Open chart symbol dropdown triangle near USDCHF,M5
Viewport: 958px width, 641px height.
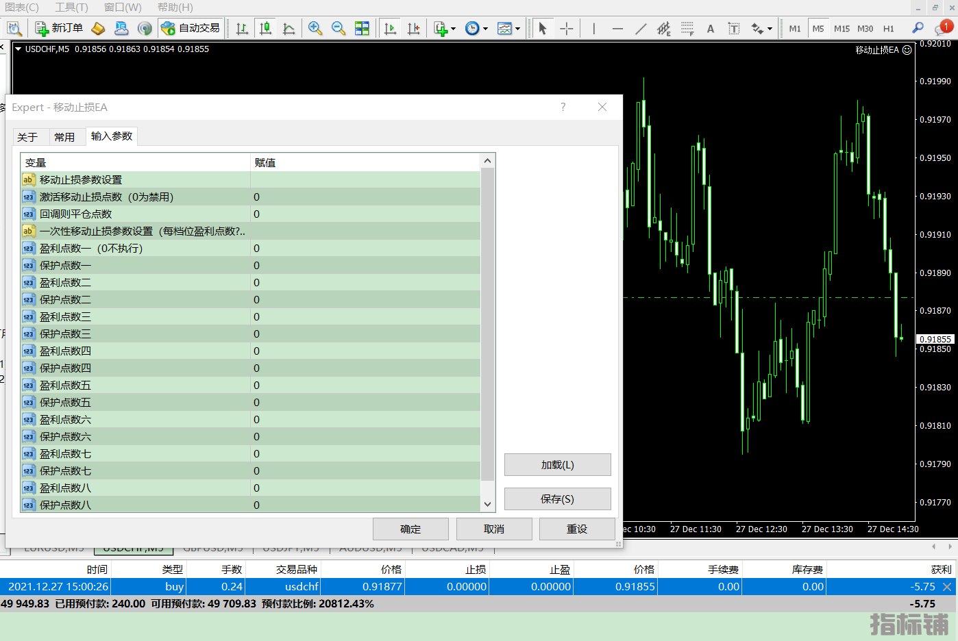19,49
